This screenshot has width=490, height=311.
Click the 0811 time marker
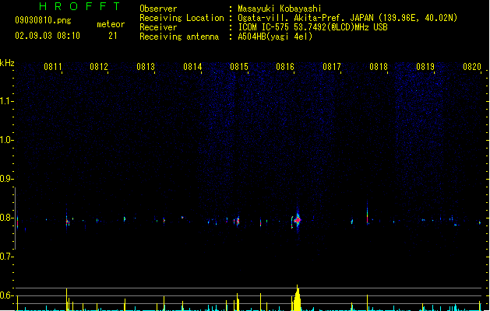[x=52, y=67]
